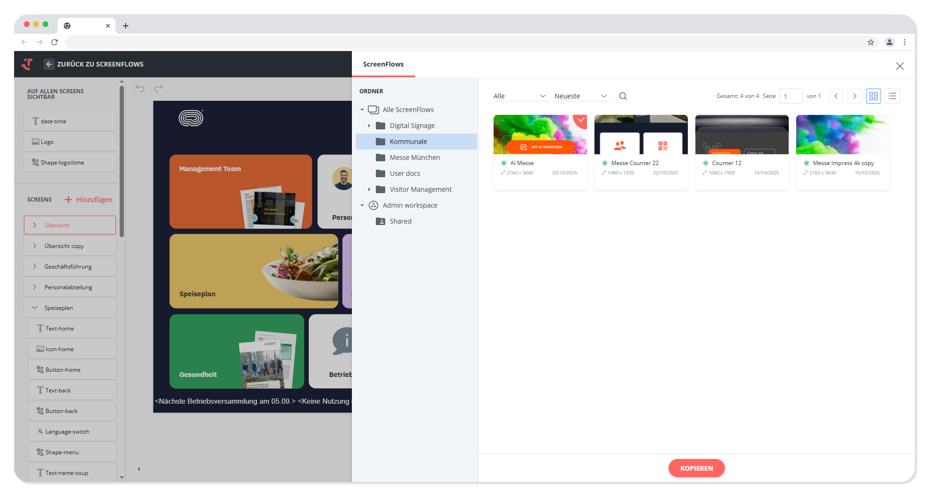Go to previous page arrow
This screenshot has height=496, width=929.
tap(836, 96)
